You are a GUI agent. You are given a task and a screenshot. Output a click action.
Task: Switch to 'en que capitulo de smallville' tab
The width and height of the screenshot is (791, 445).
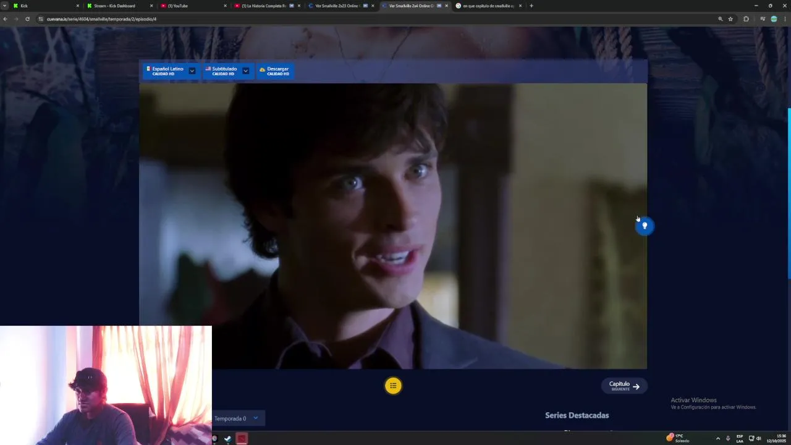click(x=488, y=6)
